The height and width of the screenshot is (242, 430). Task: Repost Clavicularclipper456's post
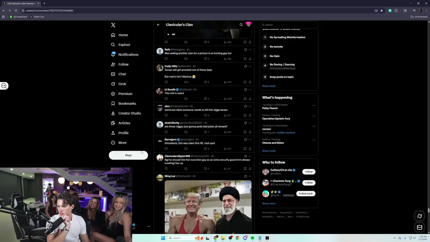(186, 169)
